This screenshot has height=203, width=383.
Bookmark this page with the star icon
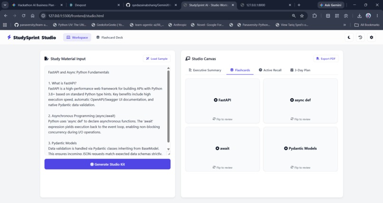coord(302,16)
